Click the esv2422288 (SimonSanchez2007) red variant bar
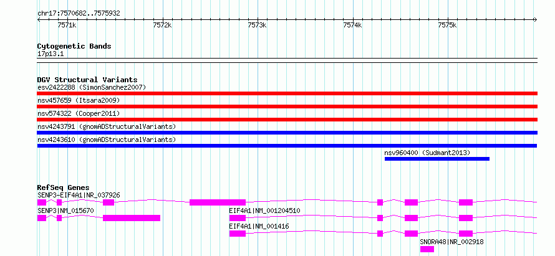Image resolution: width=555 pixels, height=256 pixels. (287, 93)
